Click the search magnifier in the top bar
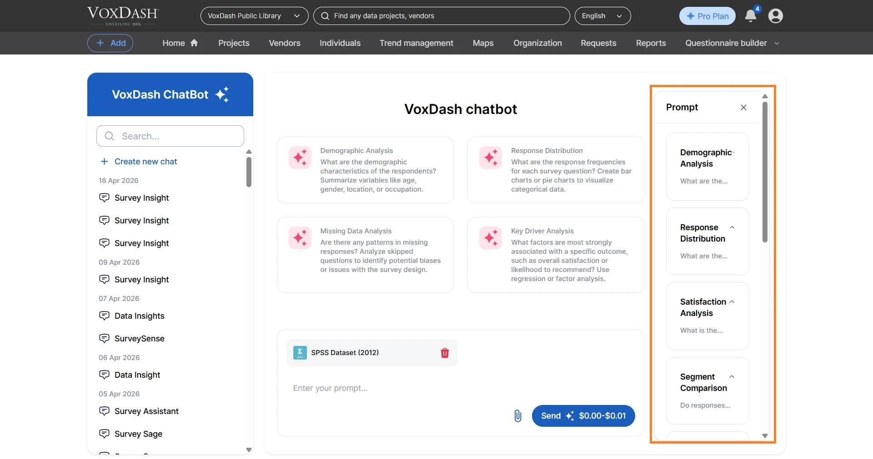The height and width of the screenshot is (459, 873). [325, 16]
